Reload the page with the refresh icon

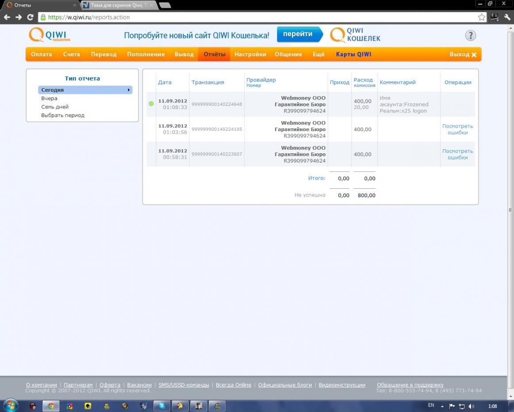(30, 17)
